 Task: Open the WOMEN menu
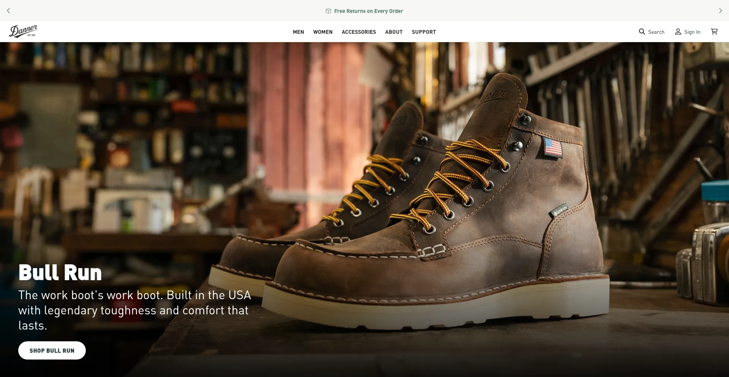point(323,32)
